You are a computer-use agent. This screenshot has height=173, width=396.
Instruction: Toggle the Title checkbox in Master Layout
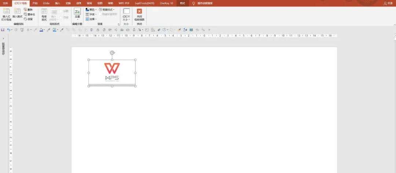62,11
